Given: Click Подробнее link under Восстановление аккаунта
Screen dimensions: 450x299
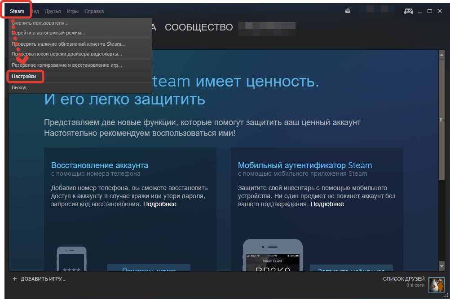Looking at the screenshot, I should [x=160, y=204].
